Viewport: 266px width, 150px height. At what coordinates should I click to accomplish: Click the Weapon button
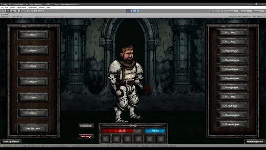pyautogui.click(x=33, y=82)
